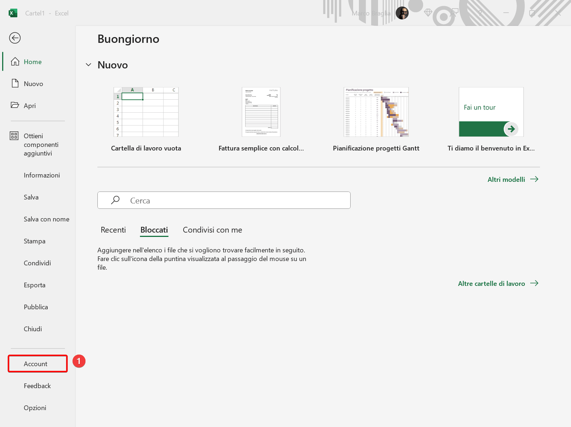Click the Pianificazione progetti Gantt label
Viewport: 571px width, 427px height.
[376, 148]
